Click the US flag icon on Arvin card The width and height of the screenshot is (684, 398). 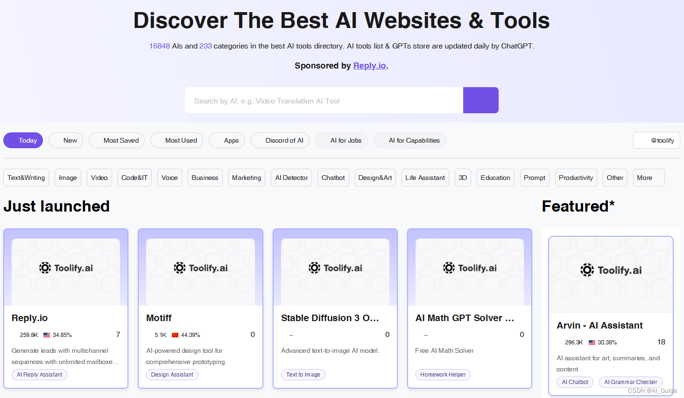tap(592, 343)
